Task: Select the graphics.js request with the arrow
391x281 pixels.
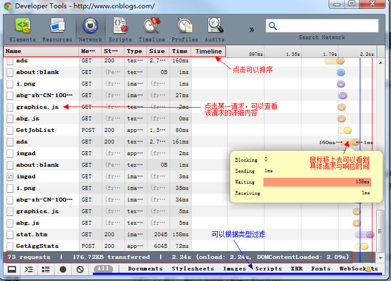Action: point(37,107)
